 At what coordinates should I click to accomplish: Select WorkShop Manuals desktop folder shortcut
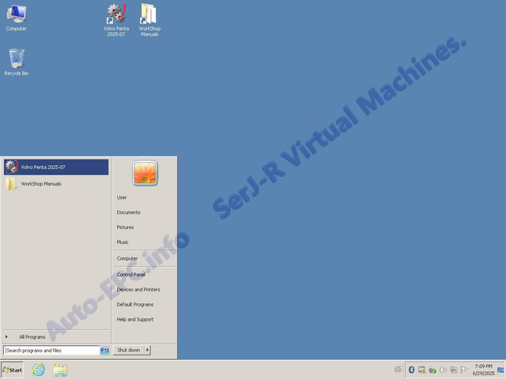[149, 20]
